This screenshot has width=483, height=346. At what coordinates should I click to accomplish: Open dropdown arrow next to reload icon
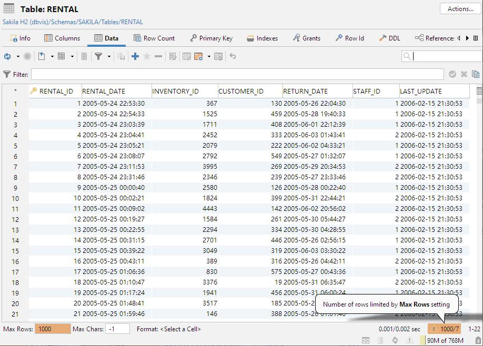pos(18,56)
